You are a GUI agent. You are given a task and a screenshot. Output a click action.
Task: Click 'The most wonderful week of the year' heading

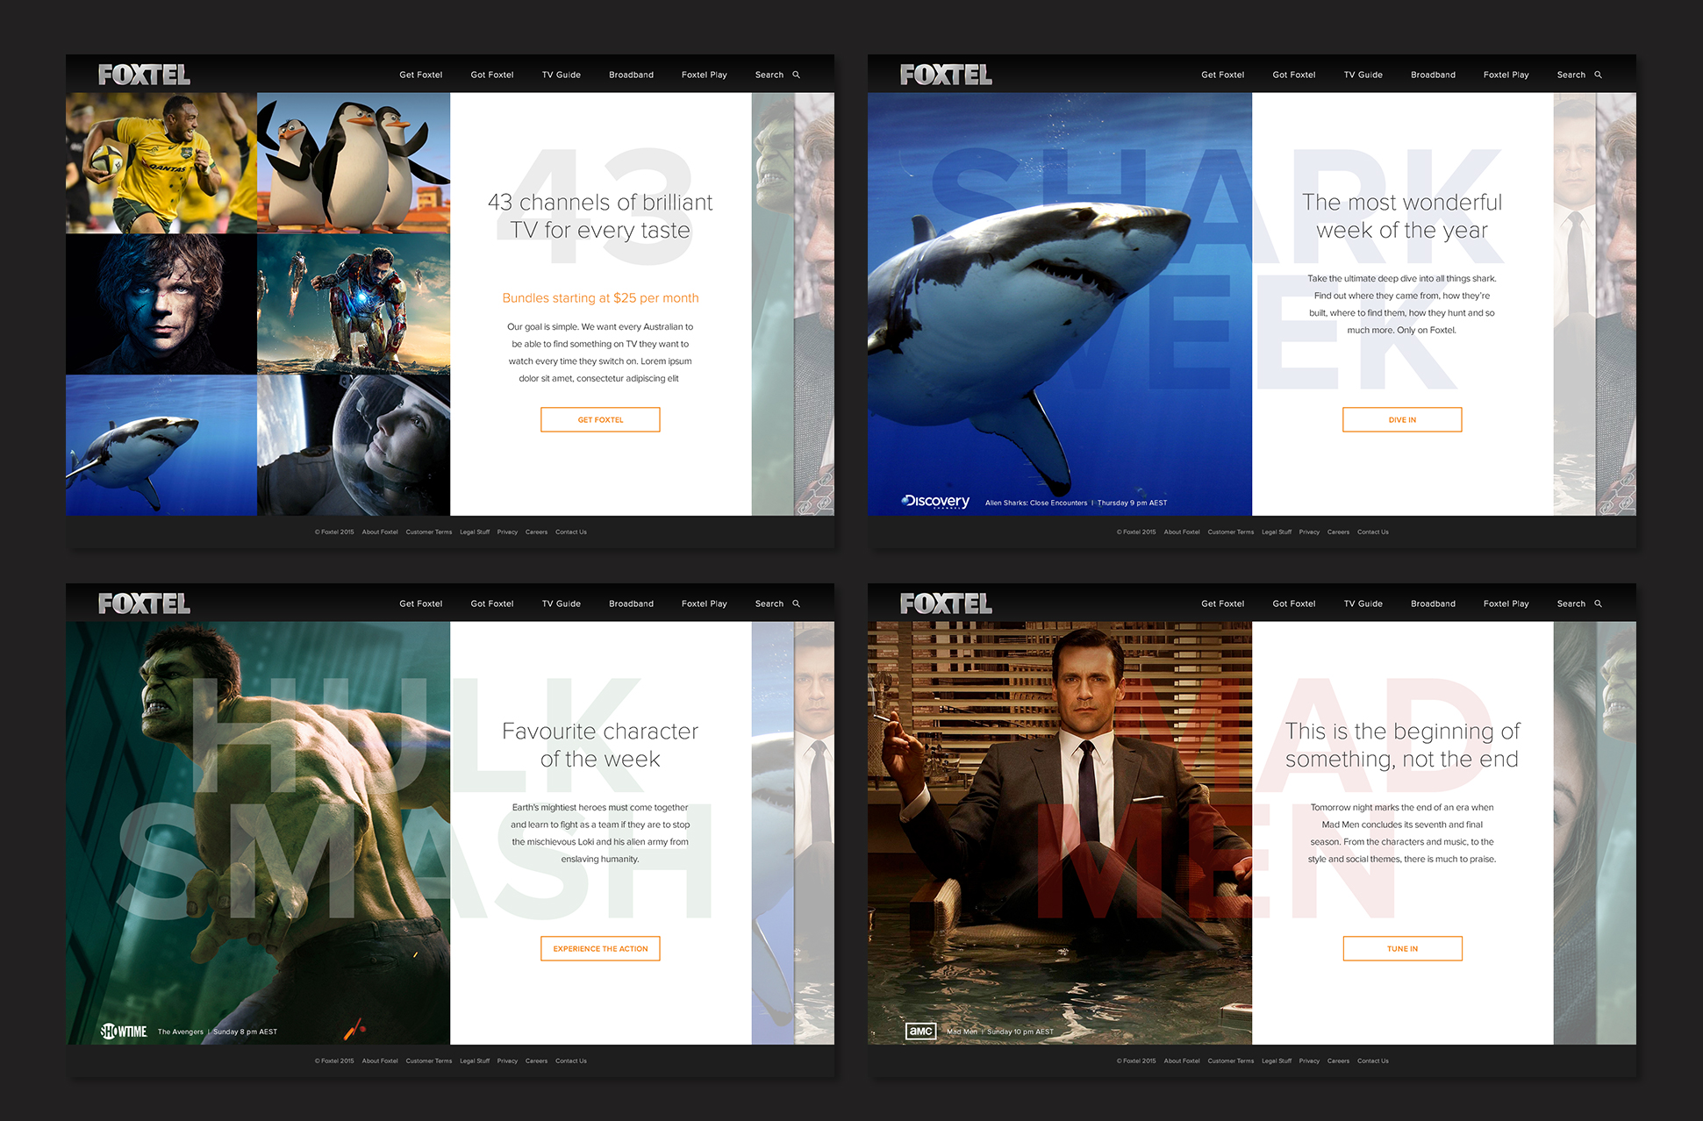coord(1402,216)
